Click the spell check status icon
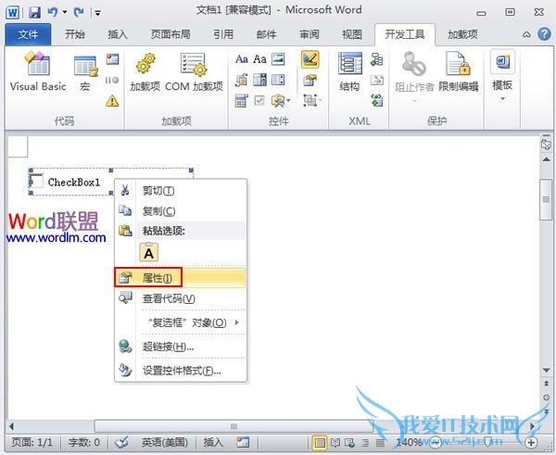Viewport: 556px width, 455px height. click(121, 442)
